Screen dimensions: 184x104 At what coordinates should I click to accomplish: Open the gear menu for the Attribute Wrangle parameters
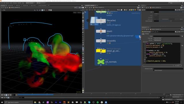176,32
